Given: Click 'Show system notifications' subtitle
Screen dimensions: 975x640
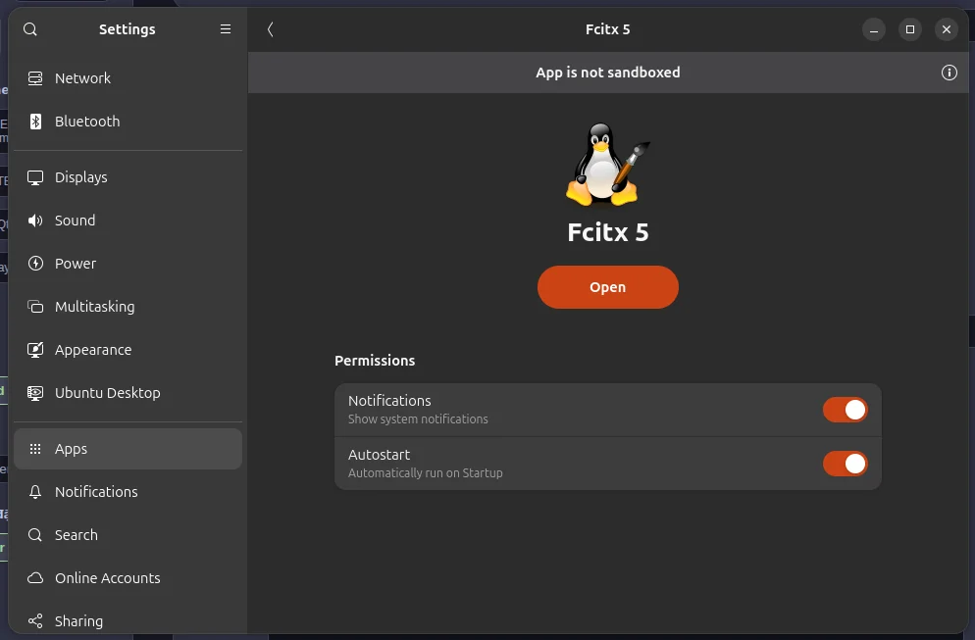Looking at the screenshot, I should (418, 419).
